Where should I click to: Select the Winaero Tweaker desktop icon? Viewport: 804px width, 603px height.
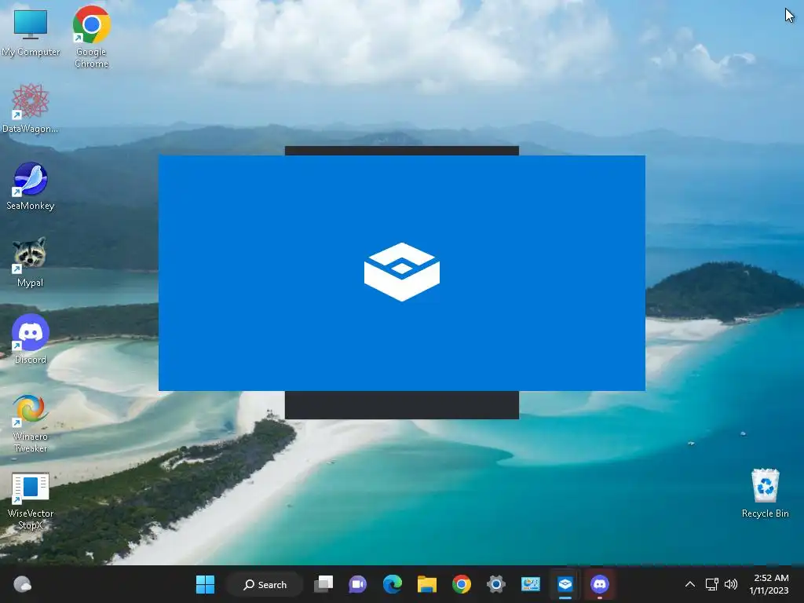[x=31, y=423]
